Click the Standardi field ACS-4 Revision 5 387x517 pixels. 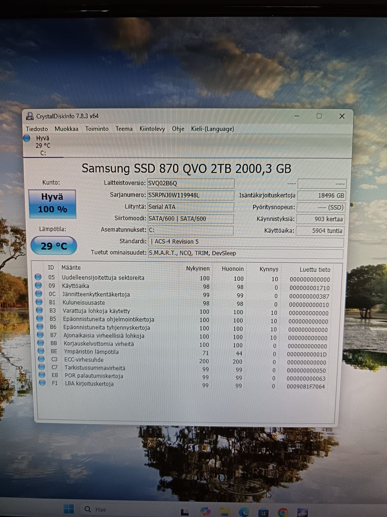(x=246, y=242)
